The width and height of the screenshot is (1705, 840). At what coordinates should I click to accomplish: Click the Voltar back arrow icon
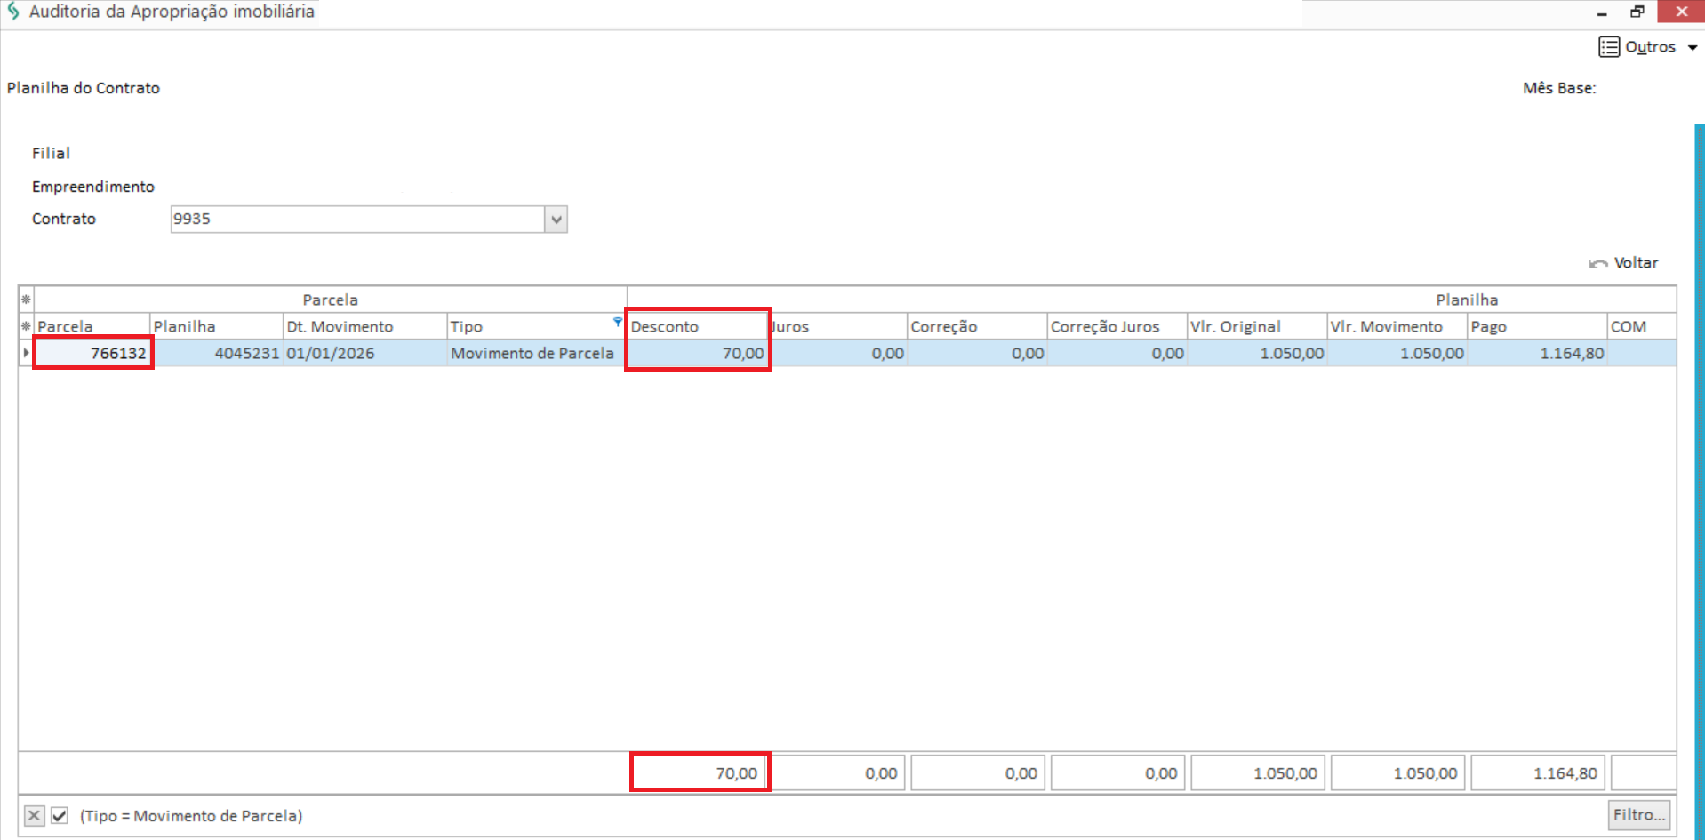[1597, 264]
